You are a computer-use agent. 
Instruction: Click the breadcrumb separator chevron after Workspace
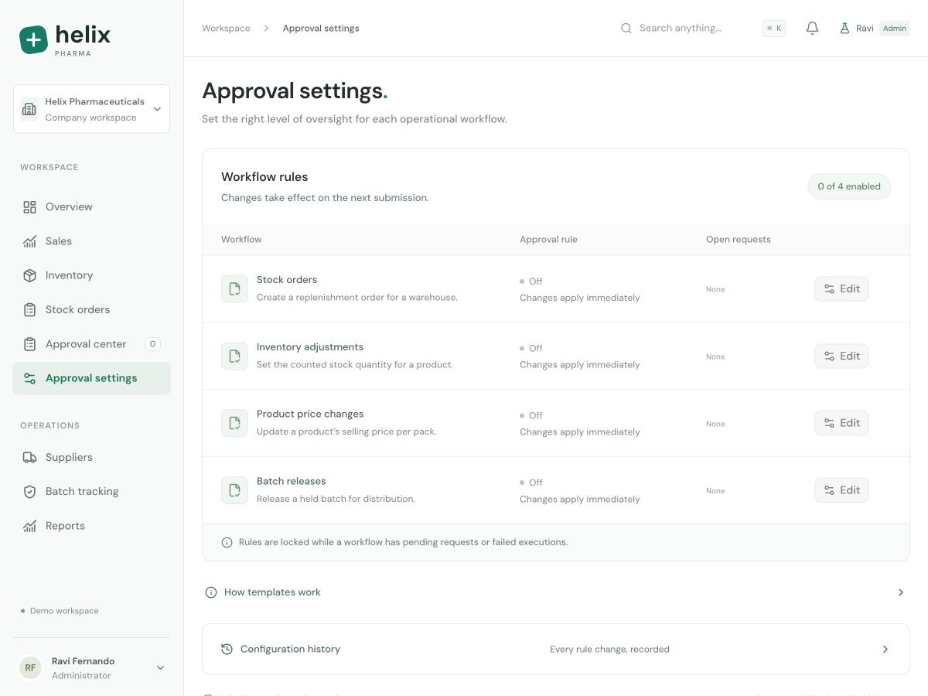click(x=266, y=29)
